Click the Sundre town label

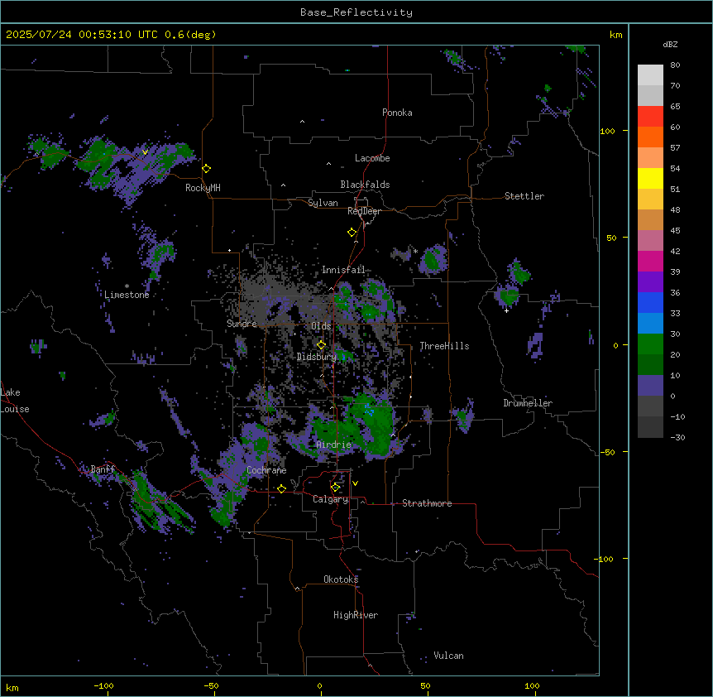pos(242,324)
